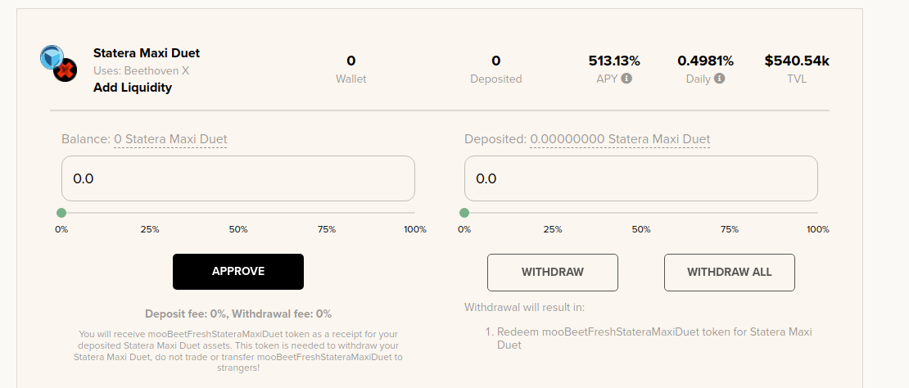Click the deposit amount input field
The height and width of the screenshot is (388, 909).
click(x=238, y=178)
